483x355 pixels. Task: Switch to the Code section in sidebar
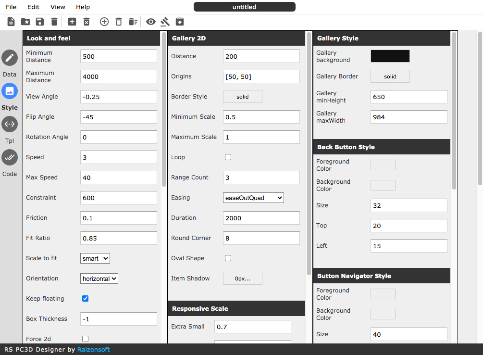coord(10,158)
